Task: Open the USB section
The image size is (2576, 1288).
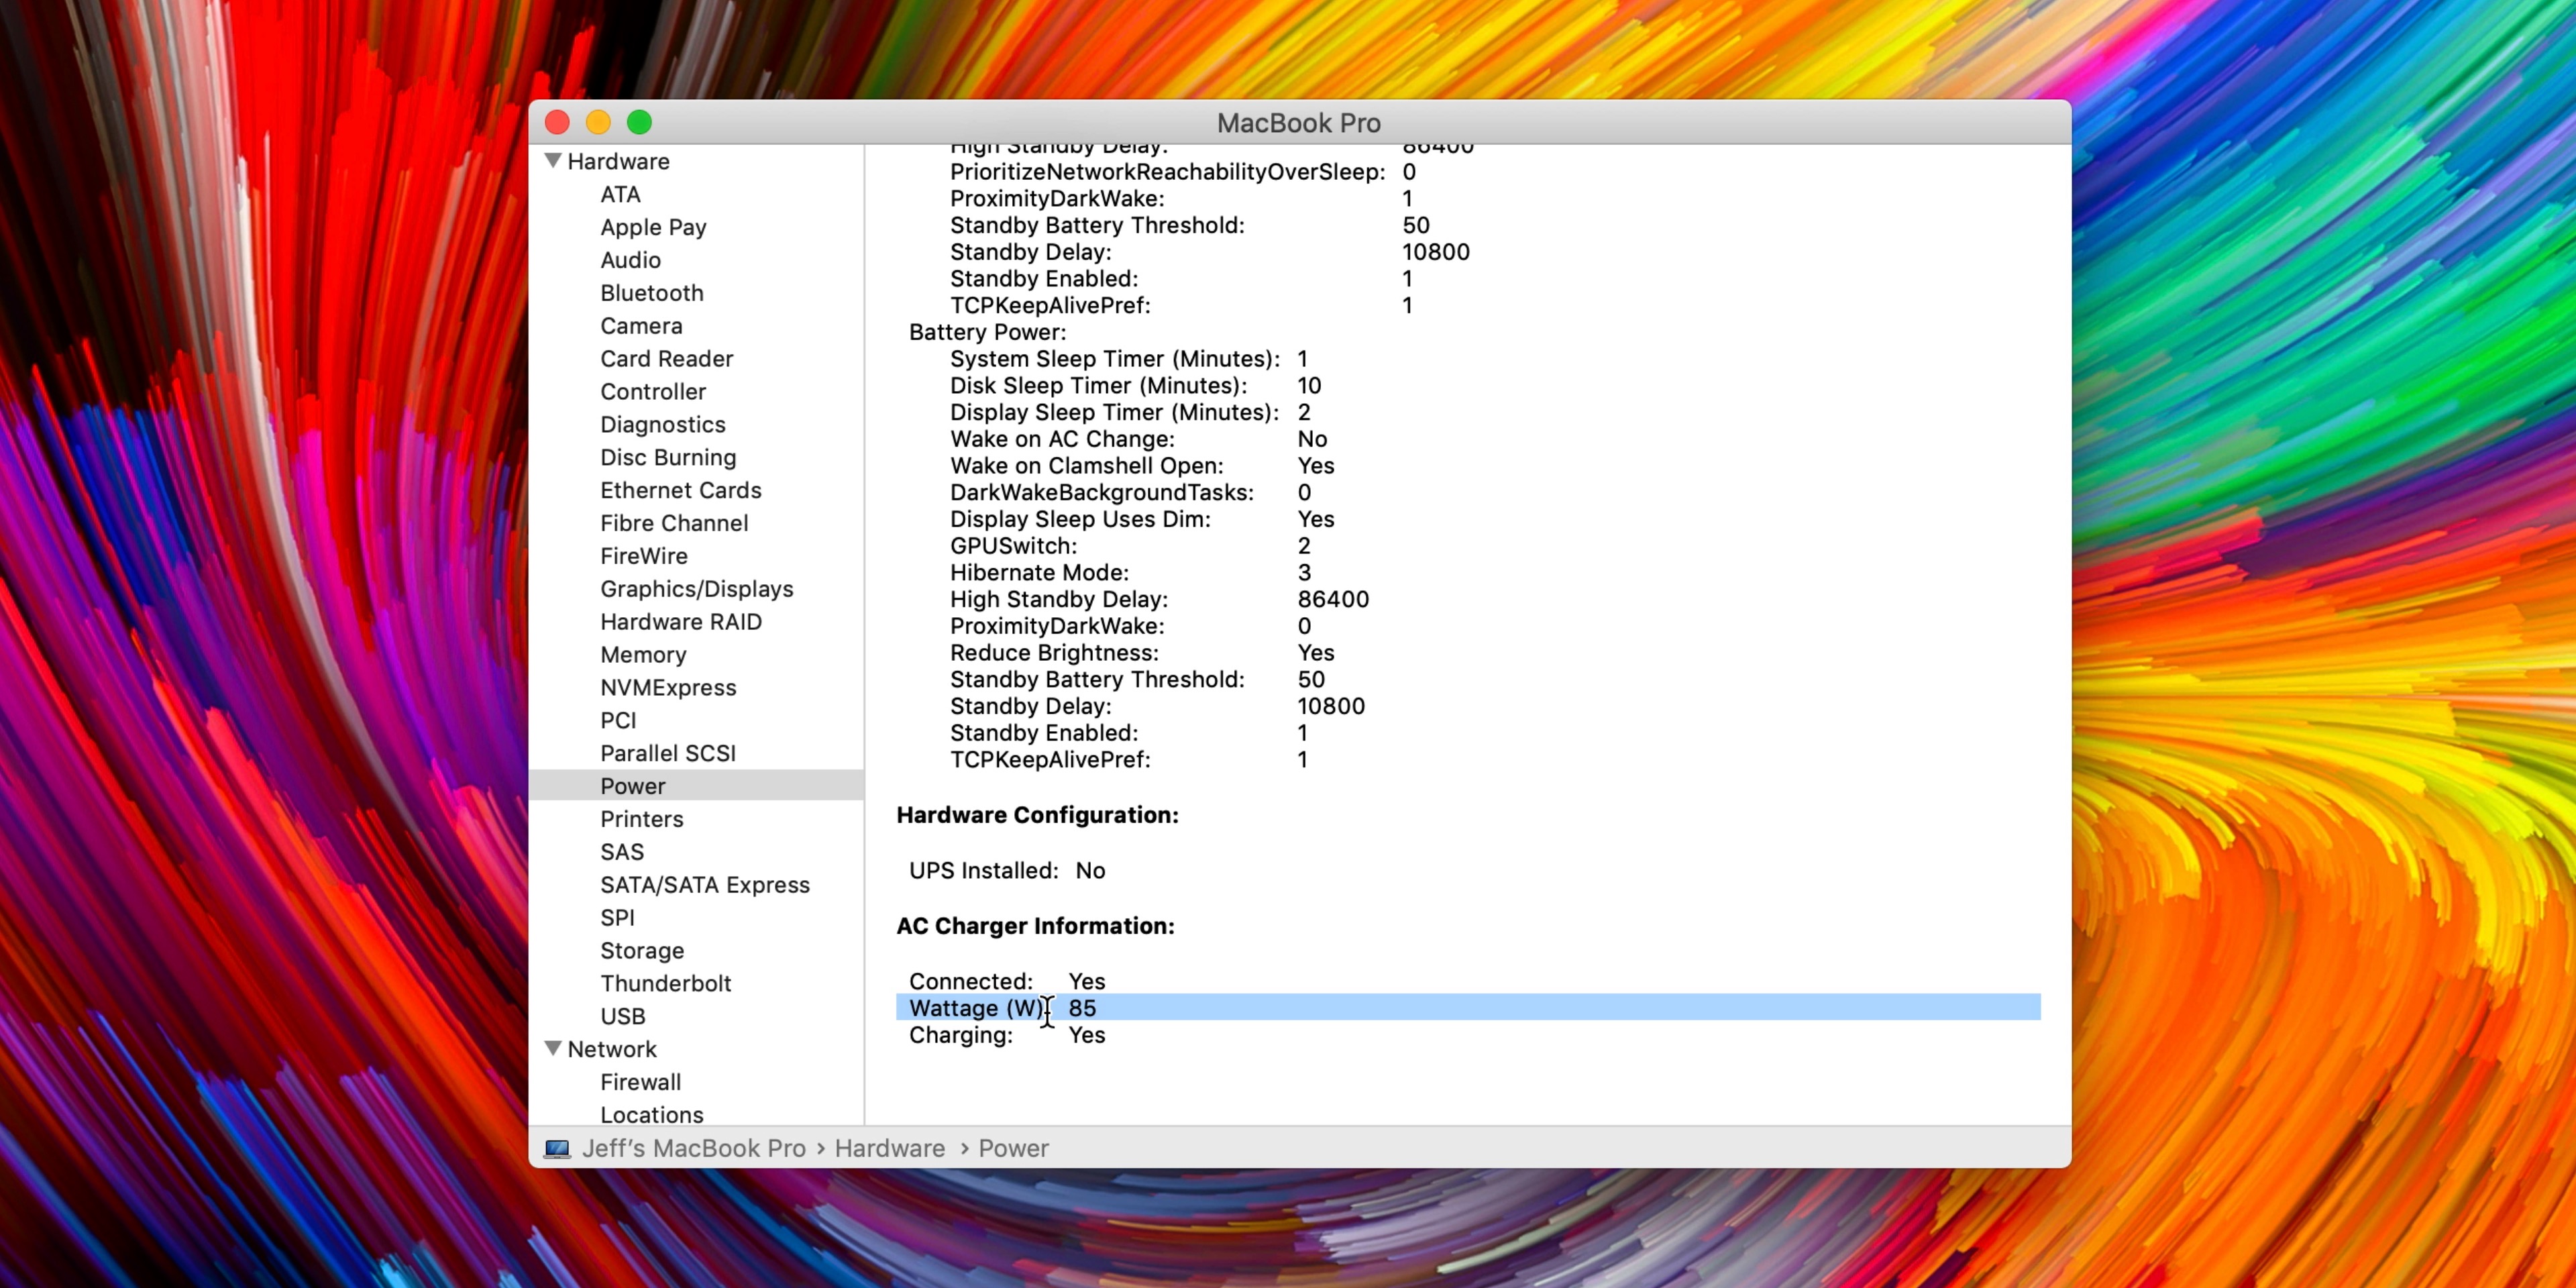Action: [x=623, y=1017]
